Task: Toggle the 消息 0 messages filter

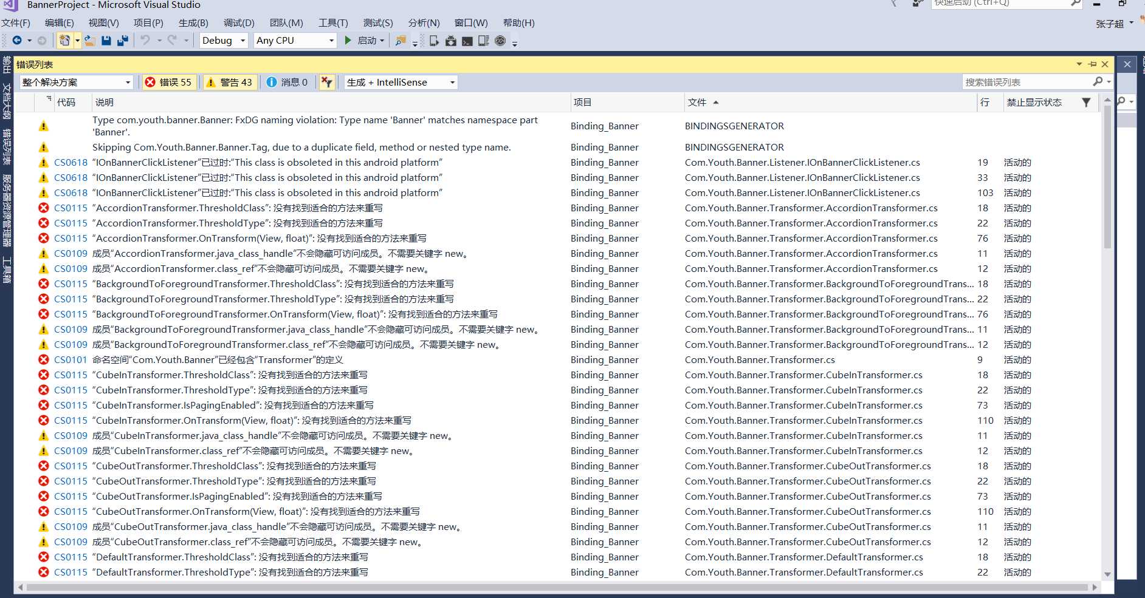Action: coord(287,83)
